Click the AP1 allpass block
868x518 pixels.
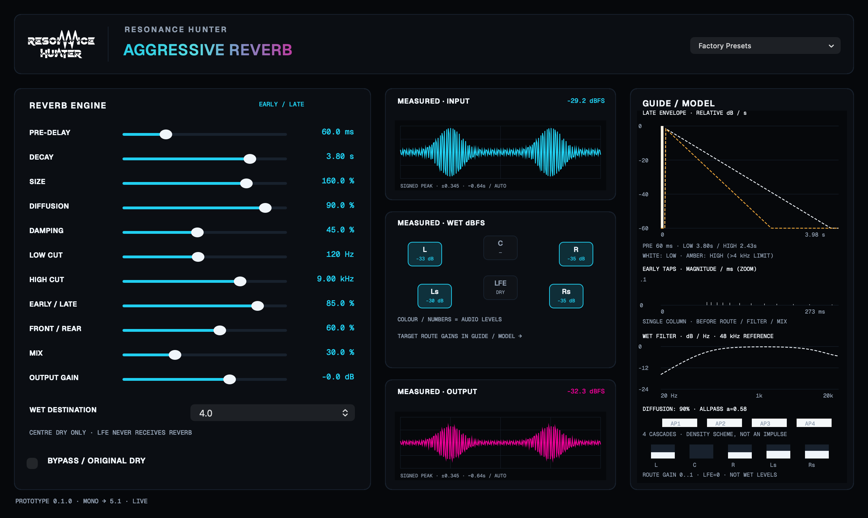click(680, 423)
